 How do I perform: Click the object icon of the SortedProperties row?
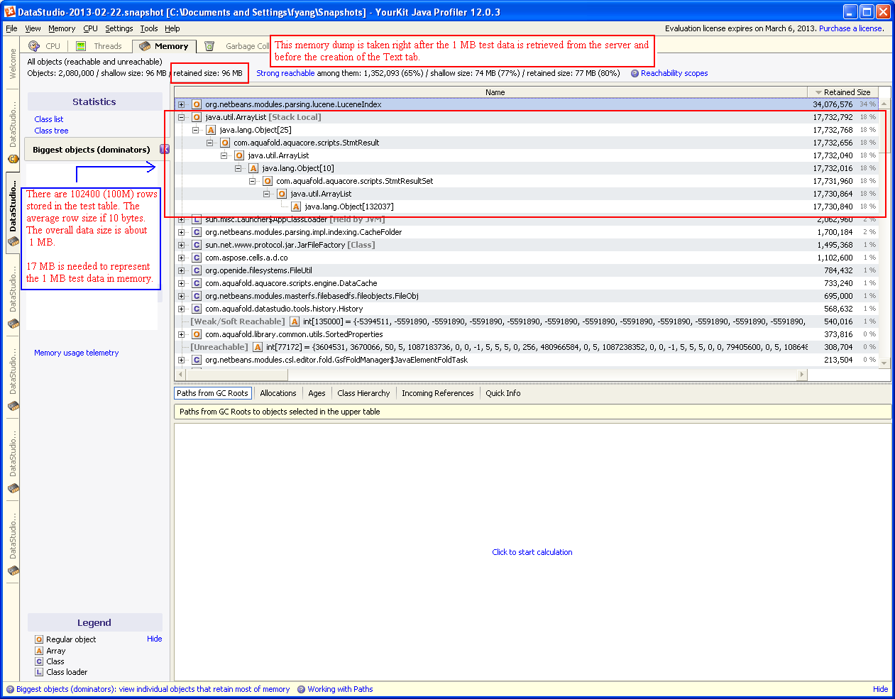coord(197,334)
